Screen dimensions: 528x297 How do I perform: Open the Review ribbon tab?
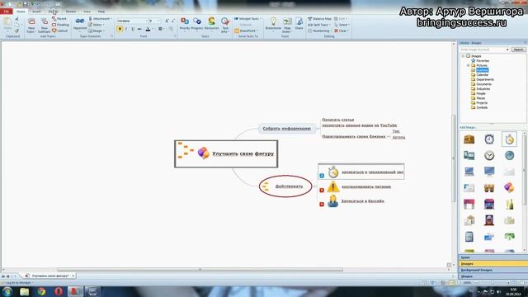[71, 12]
